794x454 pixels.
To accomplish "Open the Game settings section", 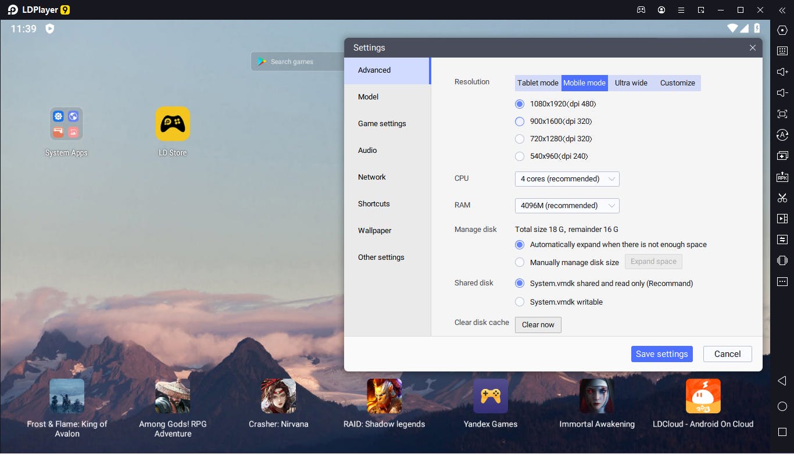I will tap(387, 124).
